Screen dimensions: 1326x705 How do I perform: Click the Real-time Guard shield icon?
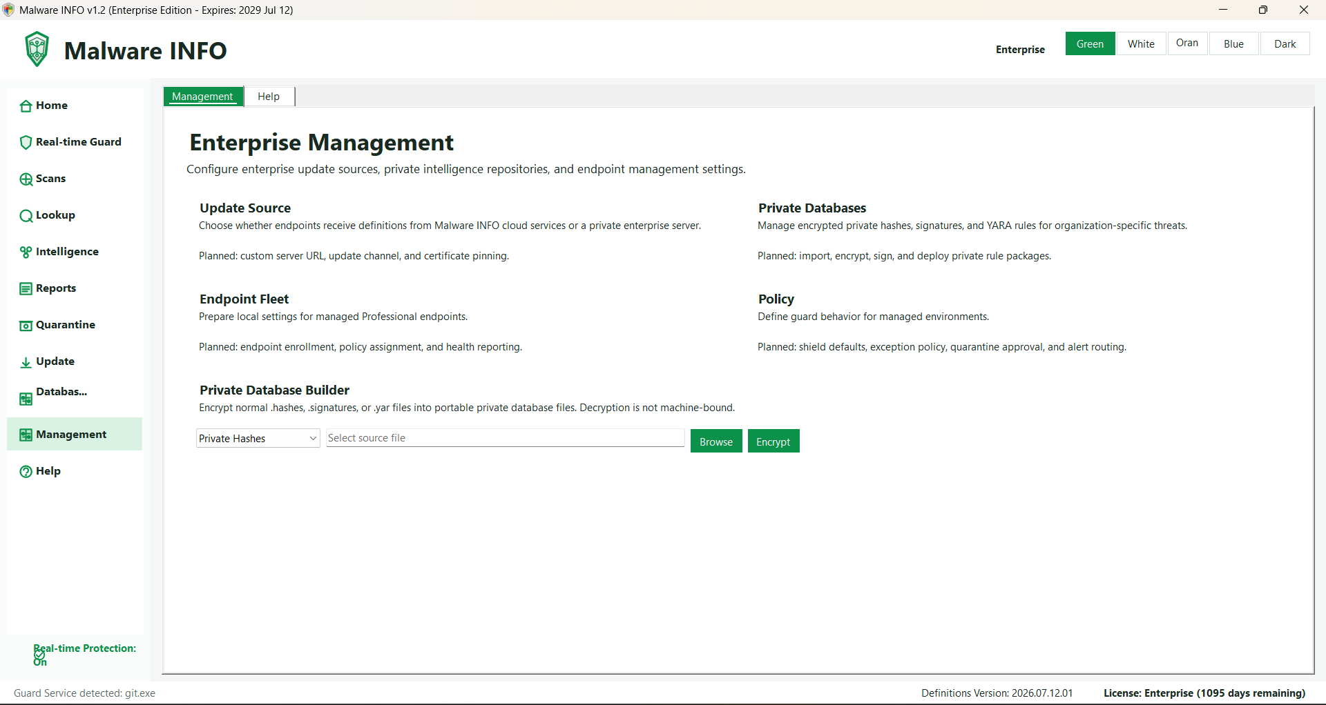pyautogui.click(x=26, y=143)
